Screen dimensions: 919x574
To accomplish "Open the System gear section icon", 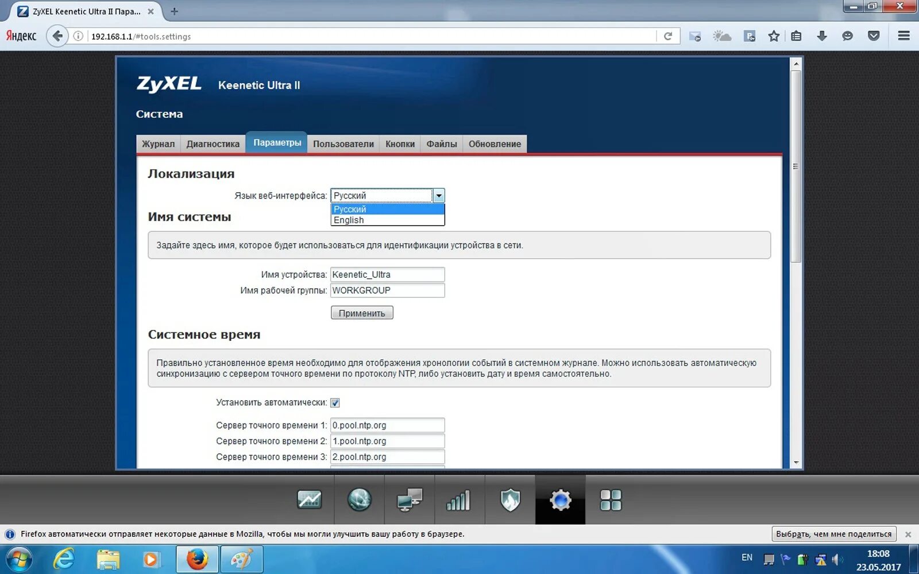I will click(x=561, y=500).
